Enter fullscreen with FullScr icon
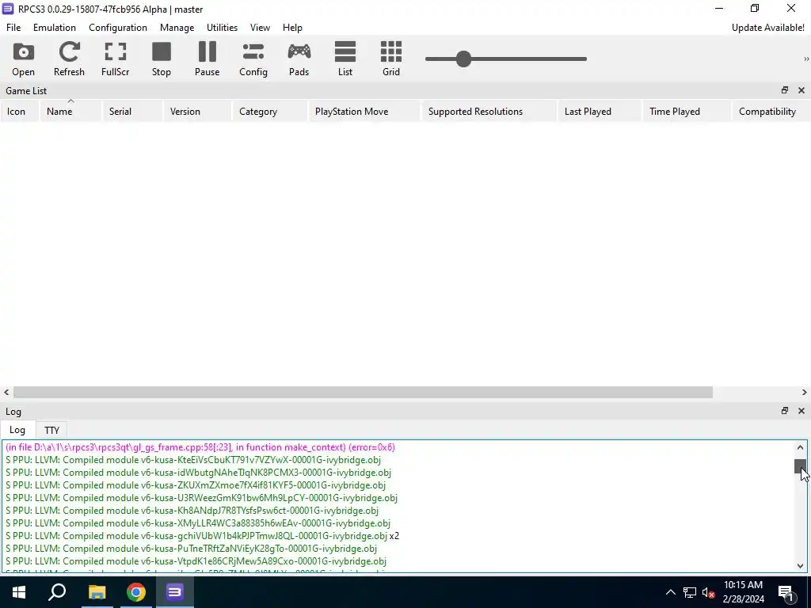 pyautogui.click(x=115, y=59)
